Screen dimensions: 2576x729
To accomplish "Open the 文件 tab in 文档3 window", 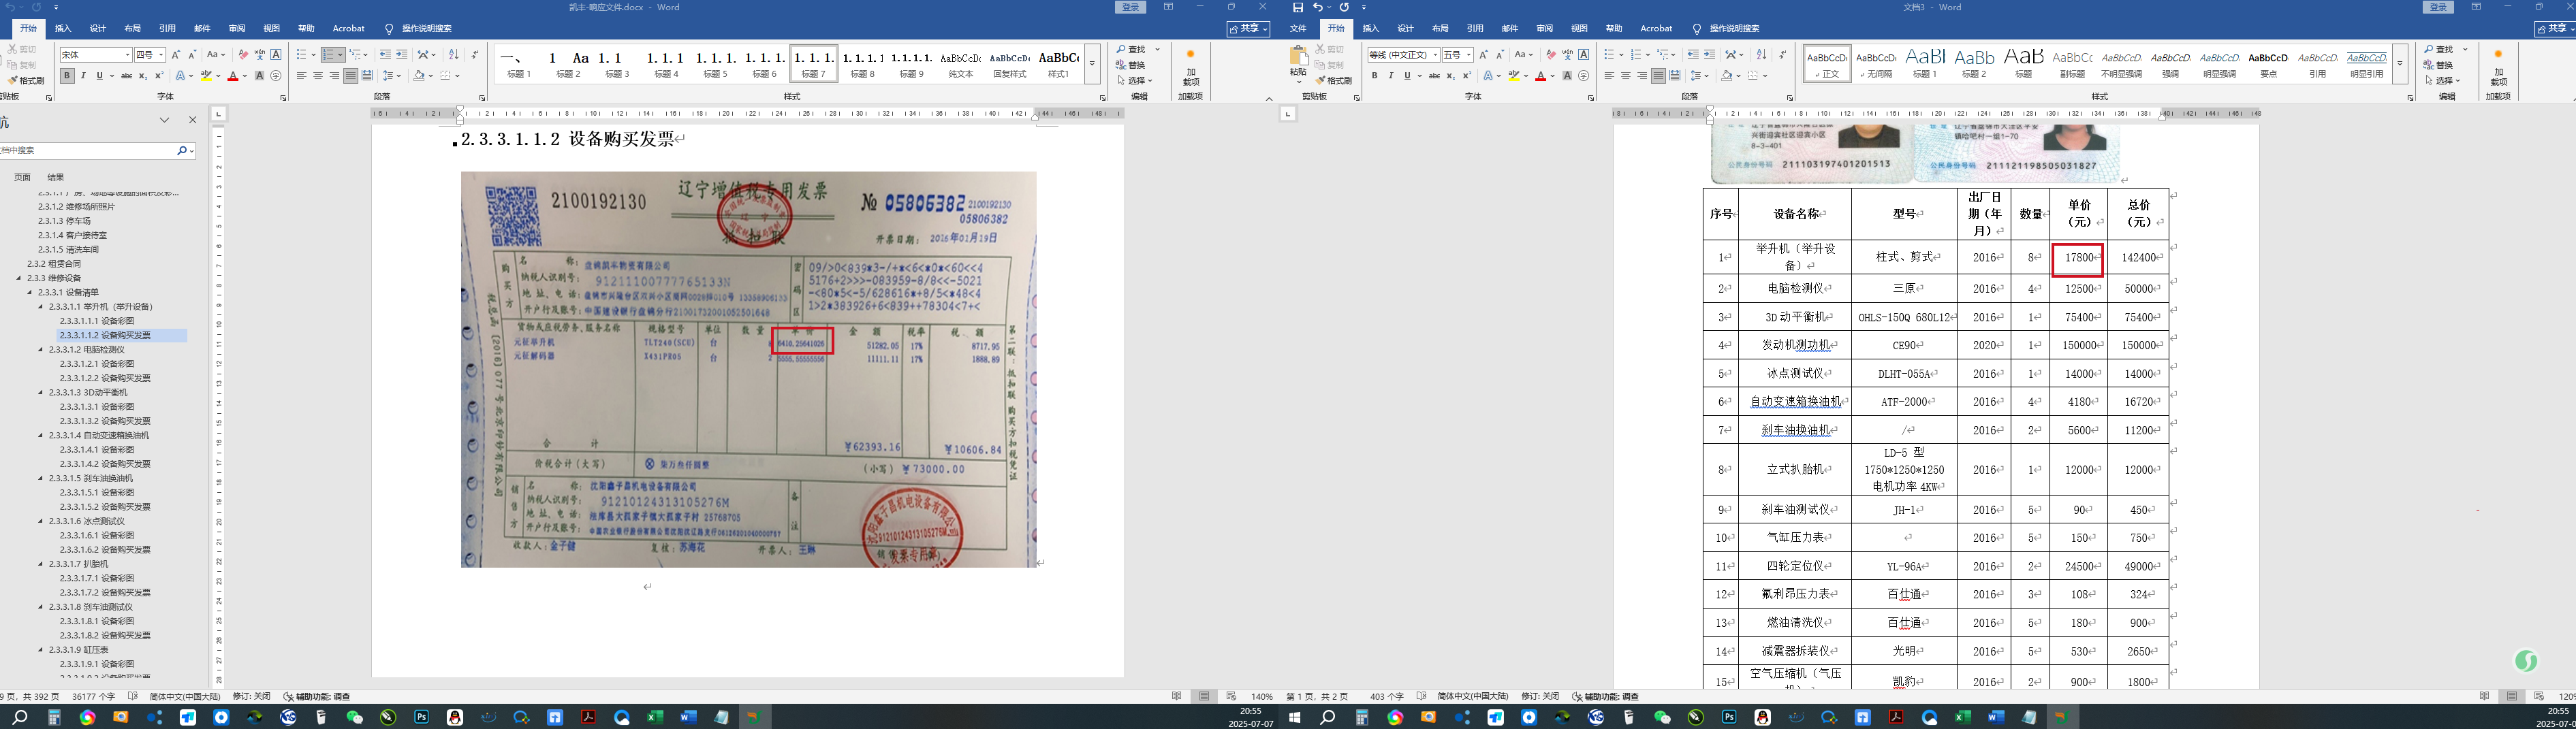I will coord(1298,29).
